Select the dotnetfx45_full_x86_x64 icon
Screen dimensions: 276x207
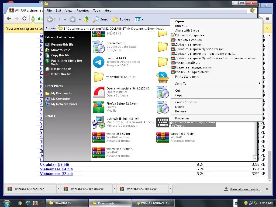99,122
